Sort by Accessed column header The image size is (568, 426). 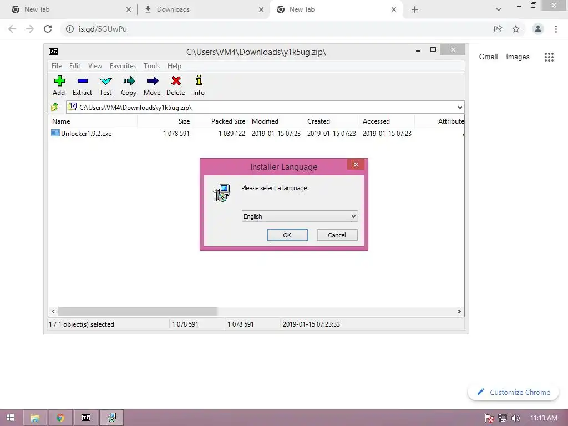387,121
